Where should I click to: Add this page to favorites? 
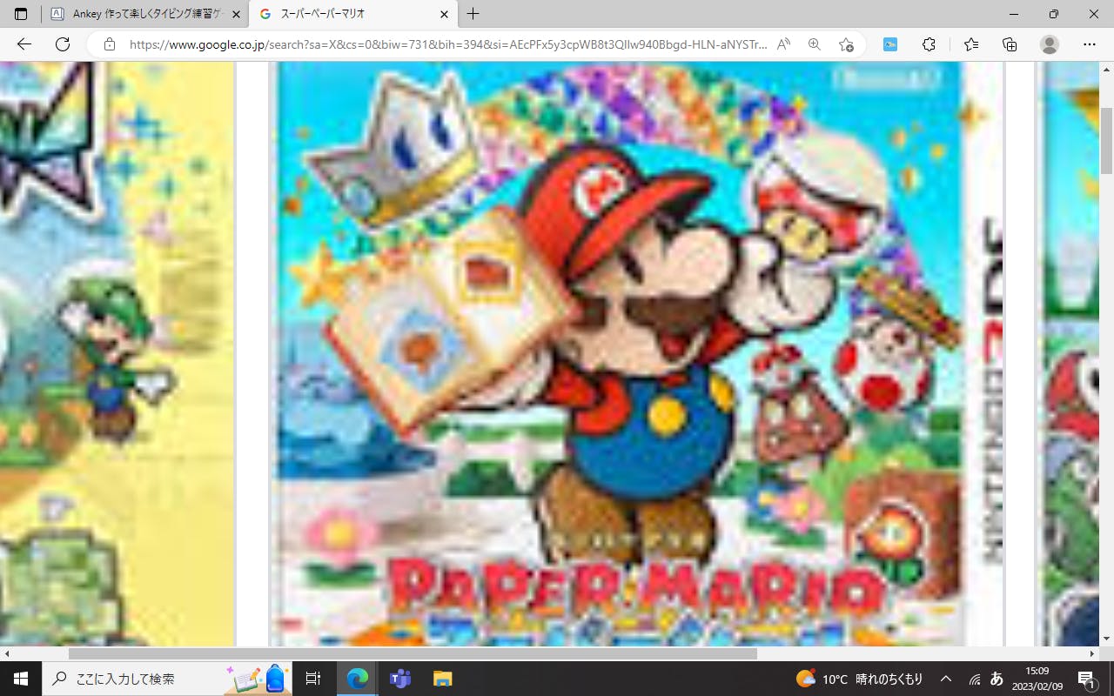click(846, 44)
